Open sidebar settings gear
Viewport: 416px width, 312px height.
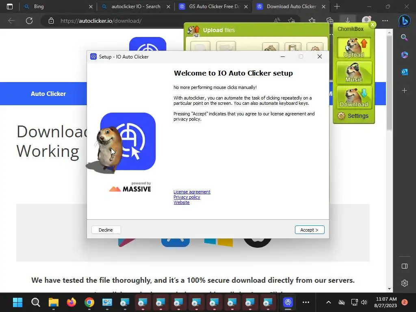coord(404,283)
